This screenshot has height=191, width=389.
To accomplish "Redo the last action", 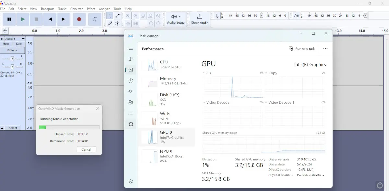I will 158,23.
